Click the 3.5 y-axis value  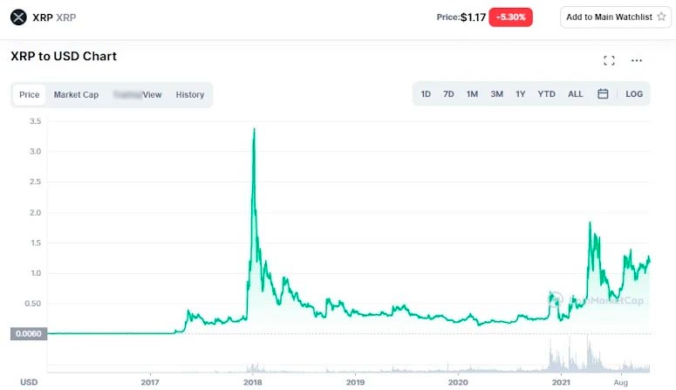click(x=36, y=121)
